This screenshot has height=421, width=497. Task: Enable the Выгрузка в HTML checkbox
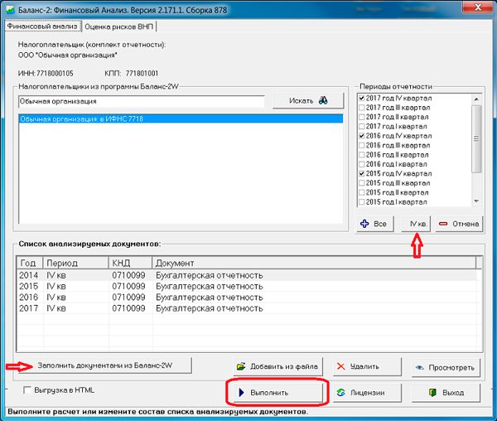point(27,390)
